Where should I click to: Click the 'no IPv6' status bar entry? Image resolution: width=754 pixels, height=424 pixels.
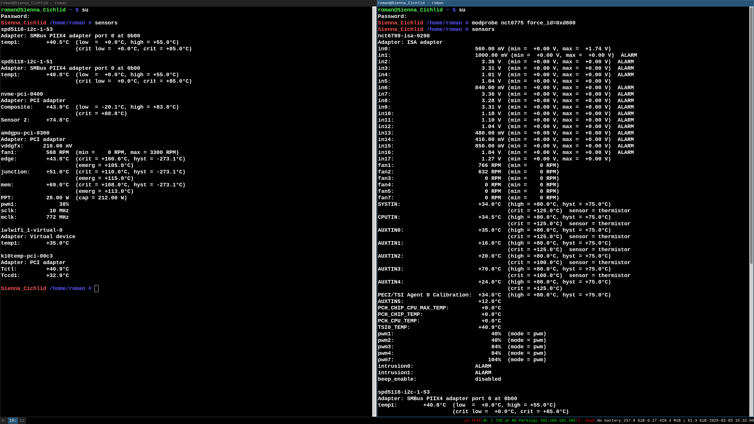click(x=472, y=420)
